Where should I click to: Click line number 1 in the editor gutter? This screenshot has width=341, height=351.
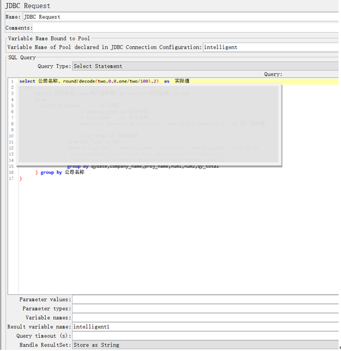(12, 81)
